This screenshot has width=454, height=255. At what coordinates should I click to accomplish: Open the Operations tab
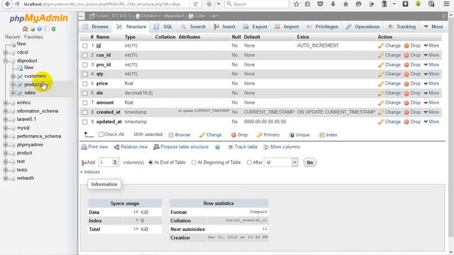[x=362, y=27]
